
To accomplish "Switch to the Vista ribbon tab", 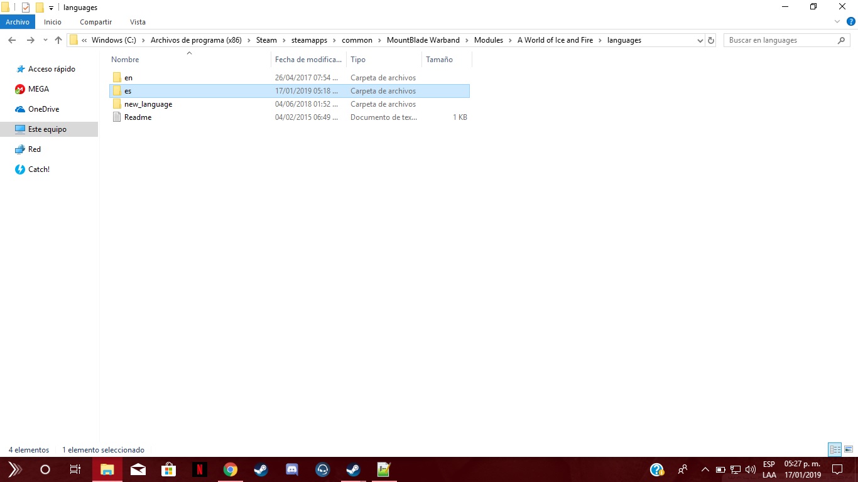I will click(x=138, y=22).
